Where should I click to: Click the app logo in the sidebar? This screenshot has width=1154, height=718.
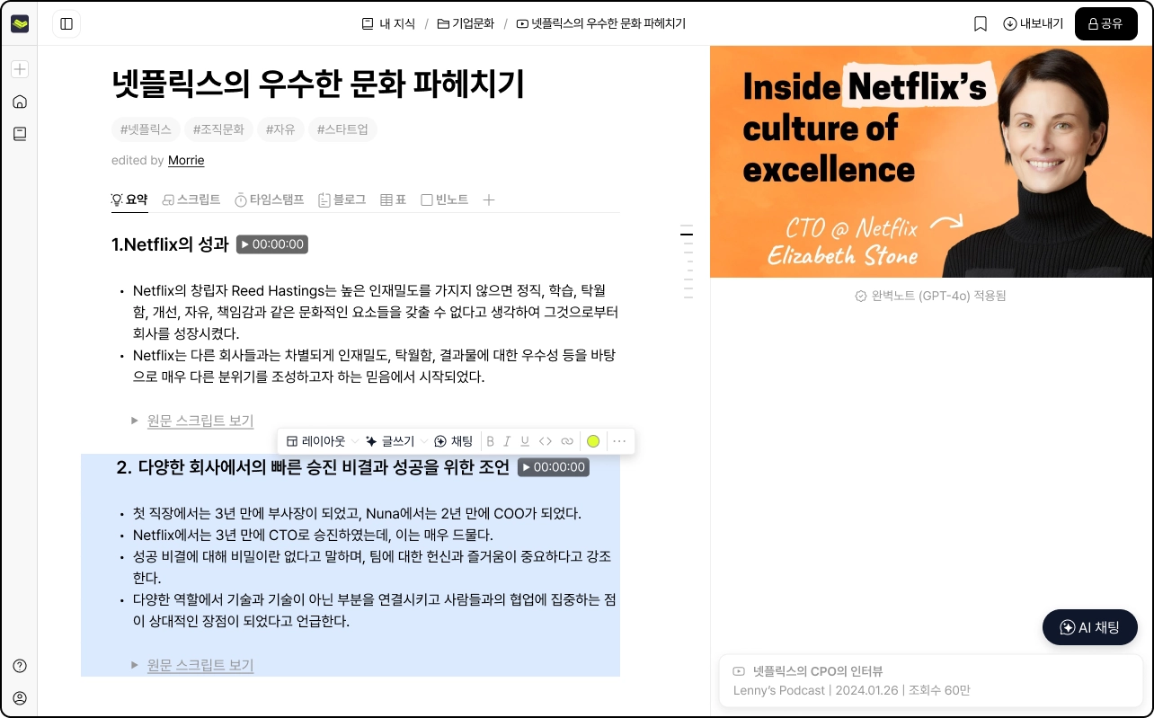(20, 24)
